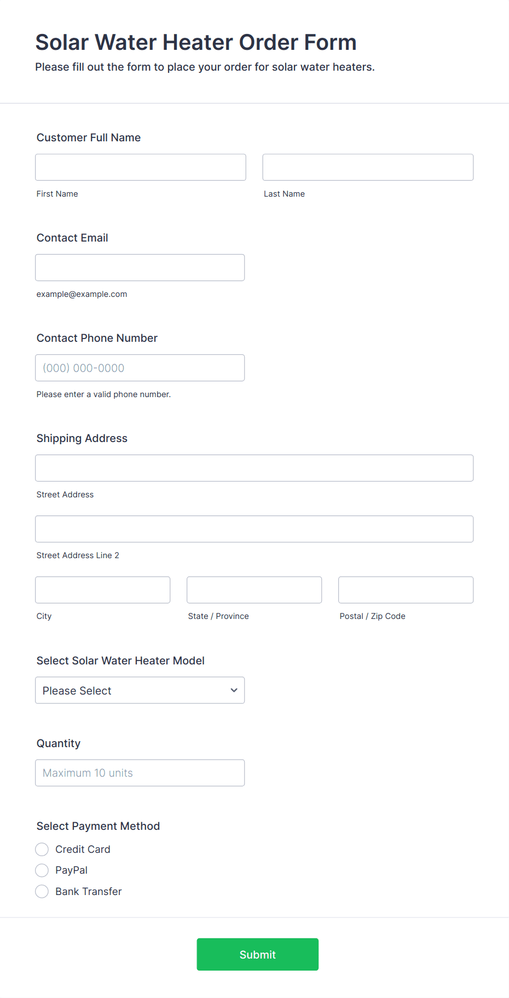Choose PayPal as payment method
The height and width of the screenshot is (998, 509).
click(42, 870)
